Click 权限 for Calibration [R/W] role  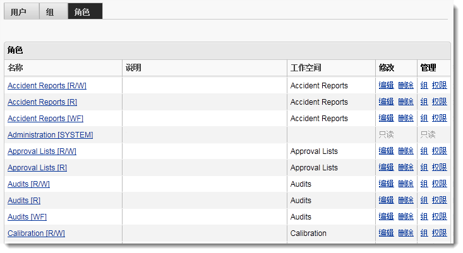pyautogui.click(x=439, y=233)
